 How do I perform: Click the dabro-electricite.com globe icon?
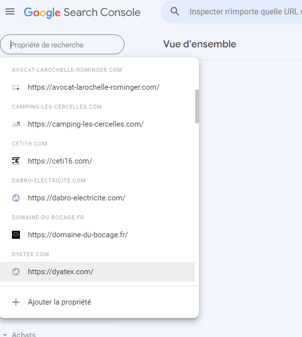point(16,198)
